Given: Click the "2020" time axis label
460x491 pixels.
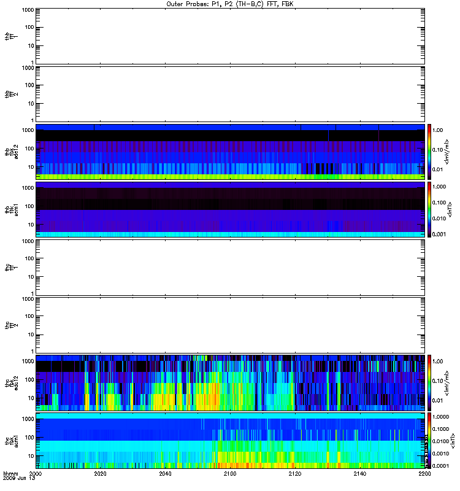Looking at the screenshot, I should (x=100, y=473).
